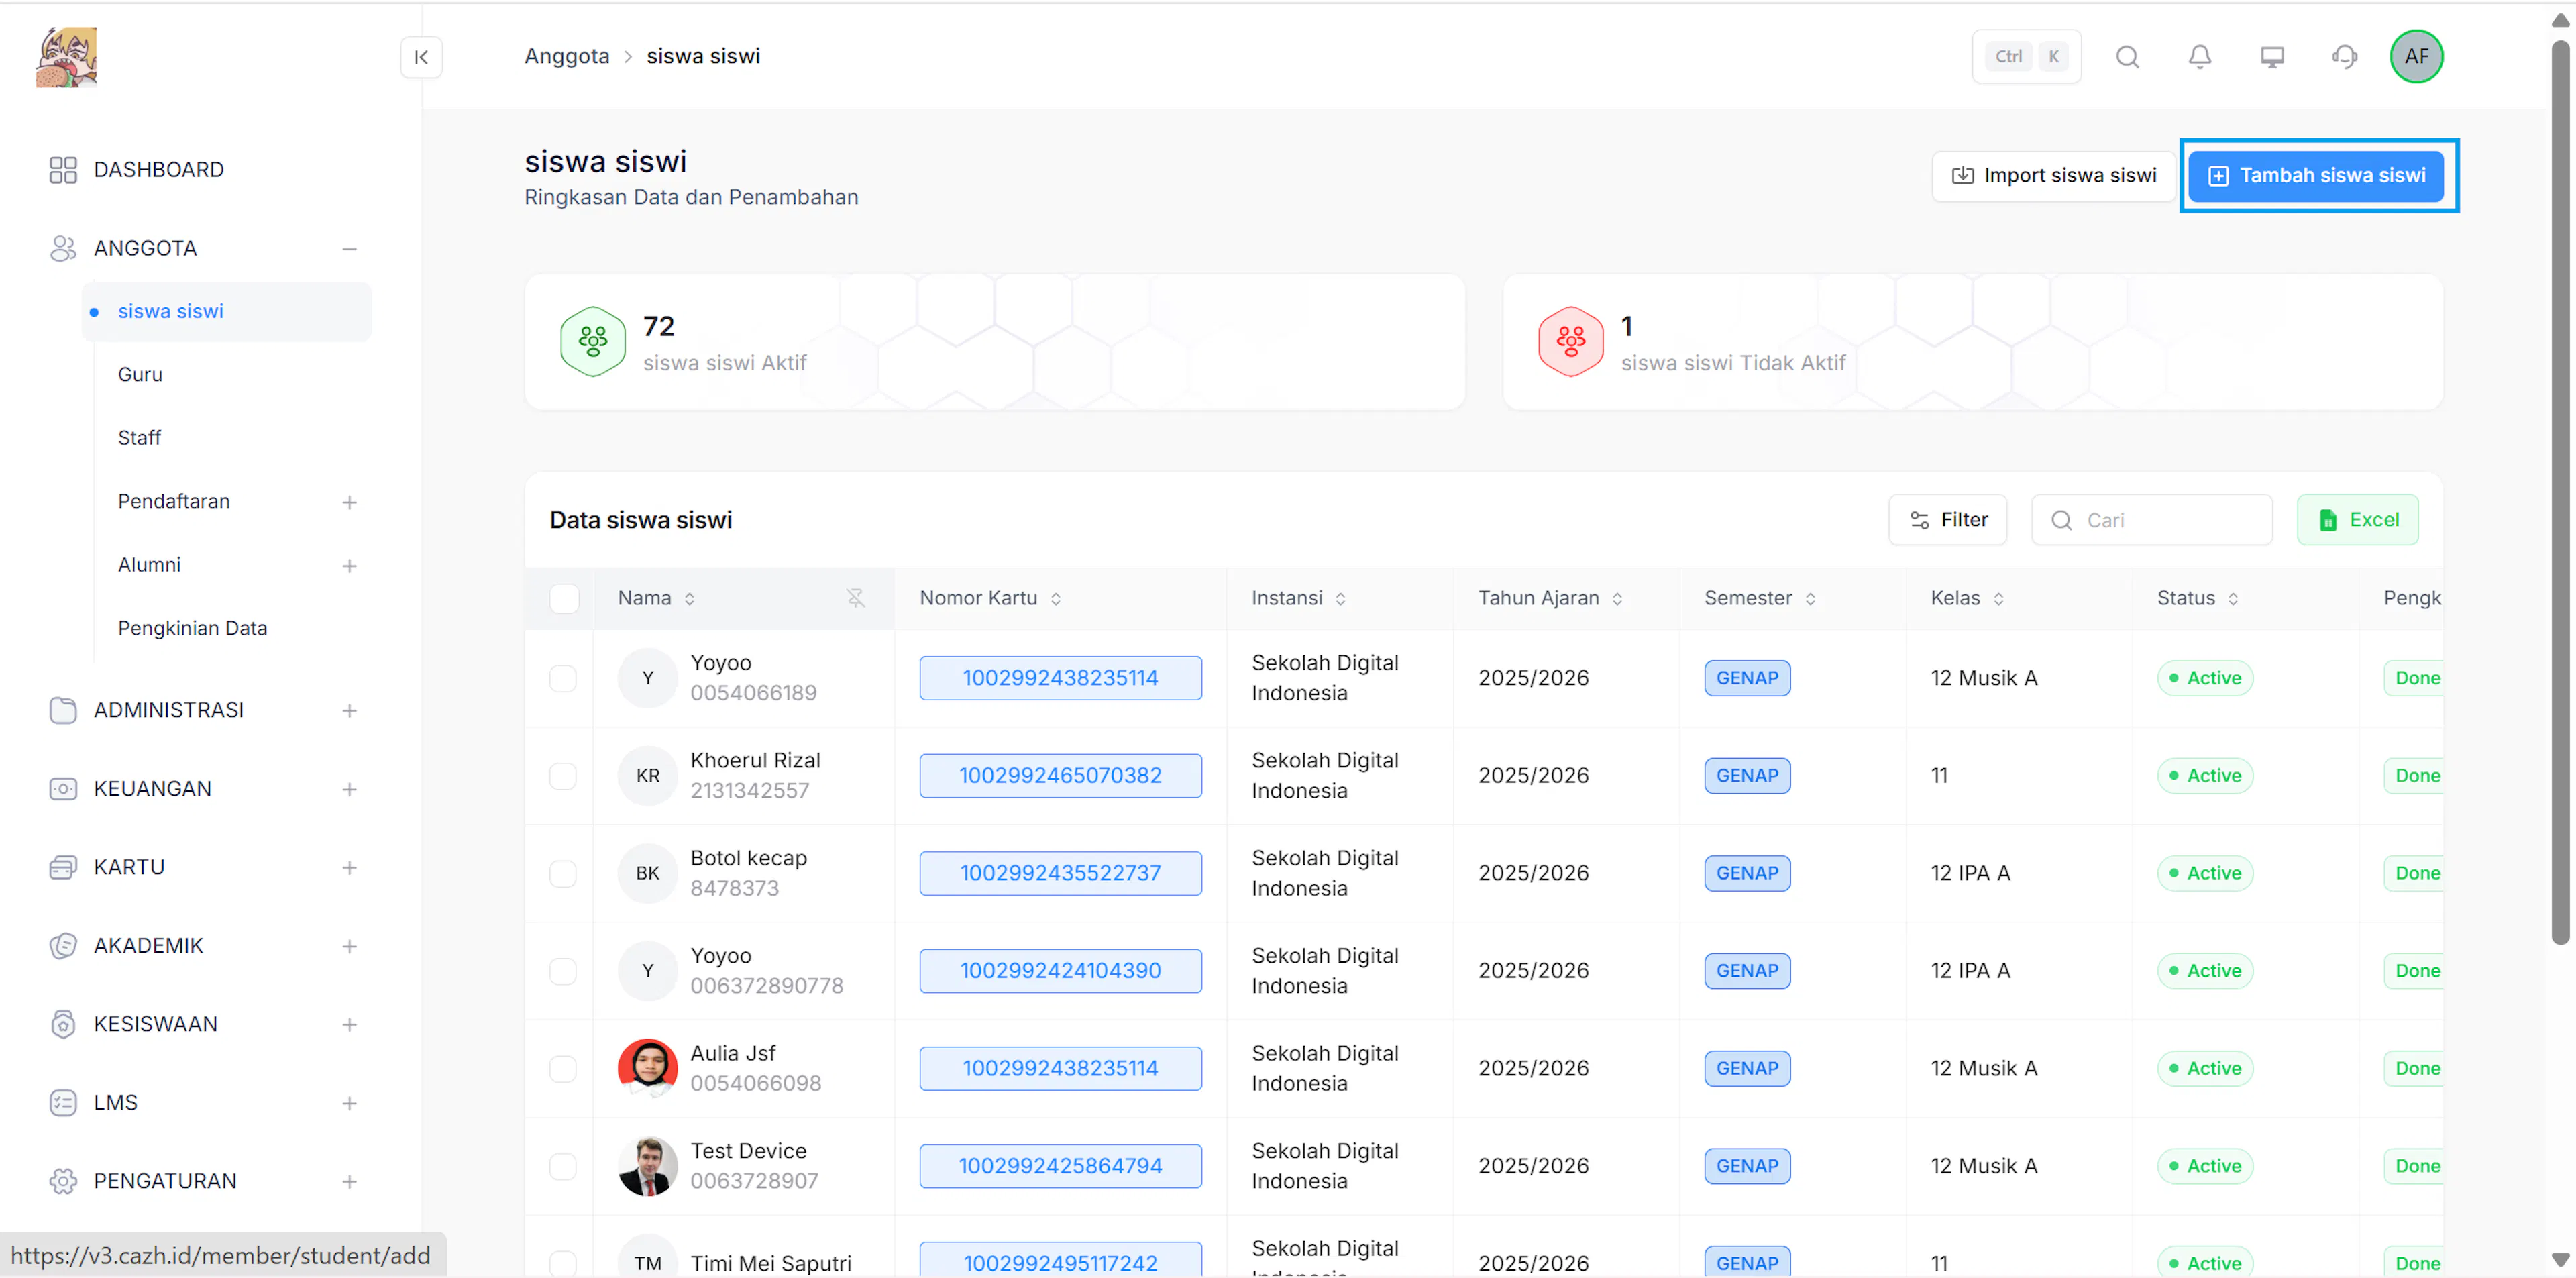Click Tambah siswa siswi button
2576x1278 pixels.
point(2315,176)
